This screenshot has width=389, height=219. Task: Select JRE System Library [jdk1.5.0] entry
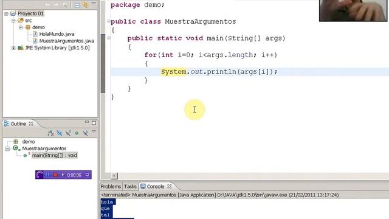click(57, 47)
